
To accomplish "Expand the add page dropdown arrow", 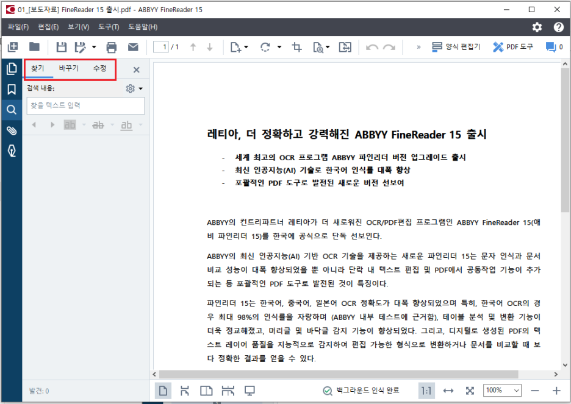I will coord(246,47).
